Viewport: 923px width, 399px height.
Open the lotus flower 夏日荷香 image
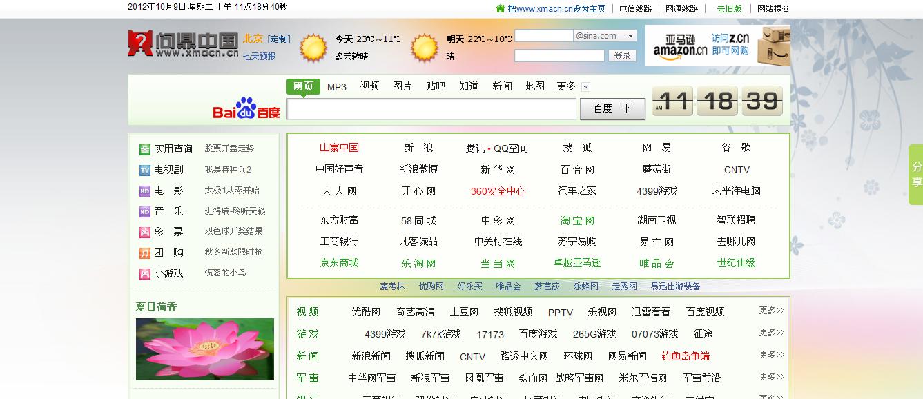coord(205,349)
